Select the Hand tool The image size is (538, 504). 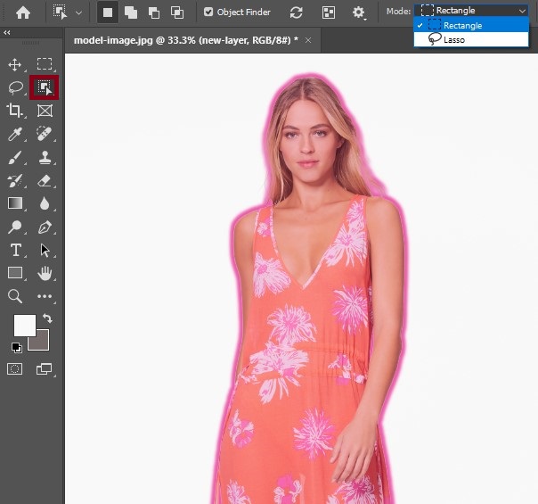tap(45, 273)
